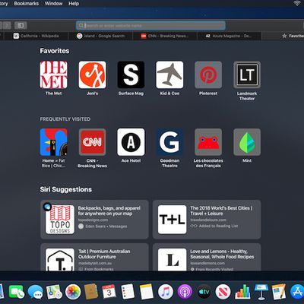Image resolution: width=304 pixels, height=304 pixels.
Task: Click travelandleisure.com URL text
Action: coord(208,220)
